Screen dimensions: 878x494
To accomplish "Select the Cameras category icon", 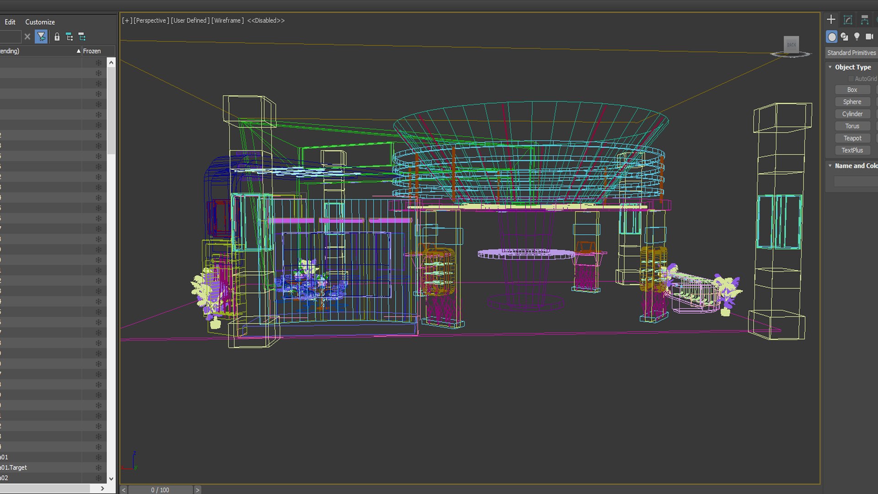I will 869,37.
